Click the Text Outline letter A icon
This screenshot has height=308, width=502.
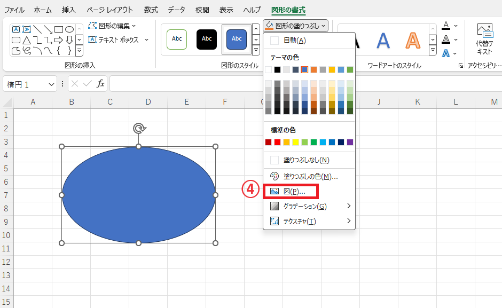(446, 40)
